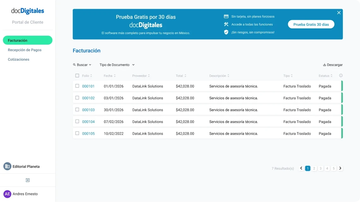This screenshot has height=202, width=360.
Task: Select all invoices with the header checkbox
Action: pos(77,76)
